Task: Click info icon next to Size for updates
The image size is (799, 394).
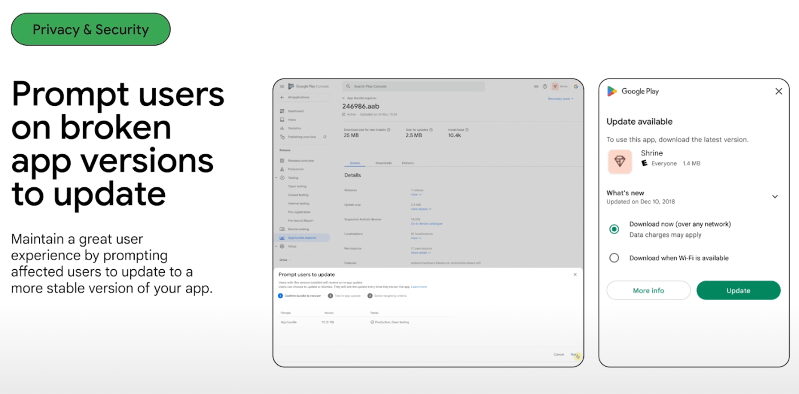Action: pyautogui.click(x=431, y=130)
